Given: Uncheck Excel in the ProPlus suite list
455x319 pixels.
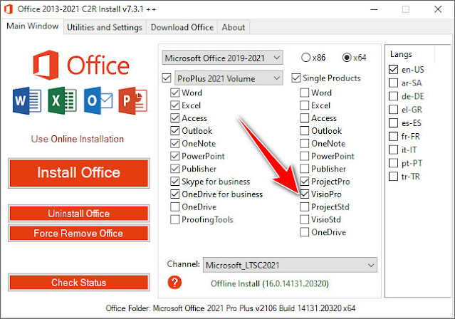Looking at the screenshot, I should point(174,105).
